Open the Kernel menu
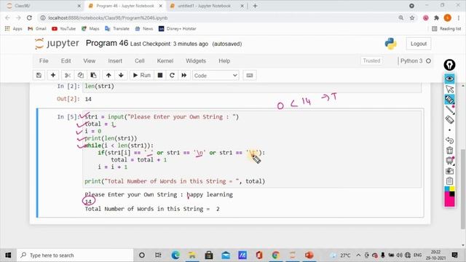 pos(165,61)
